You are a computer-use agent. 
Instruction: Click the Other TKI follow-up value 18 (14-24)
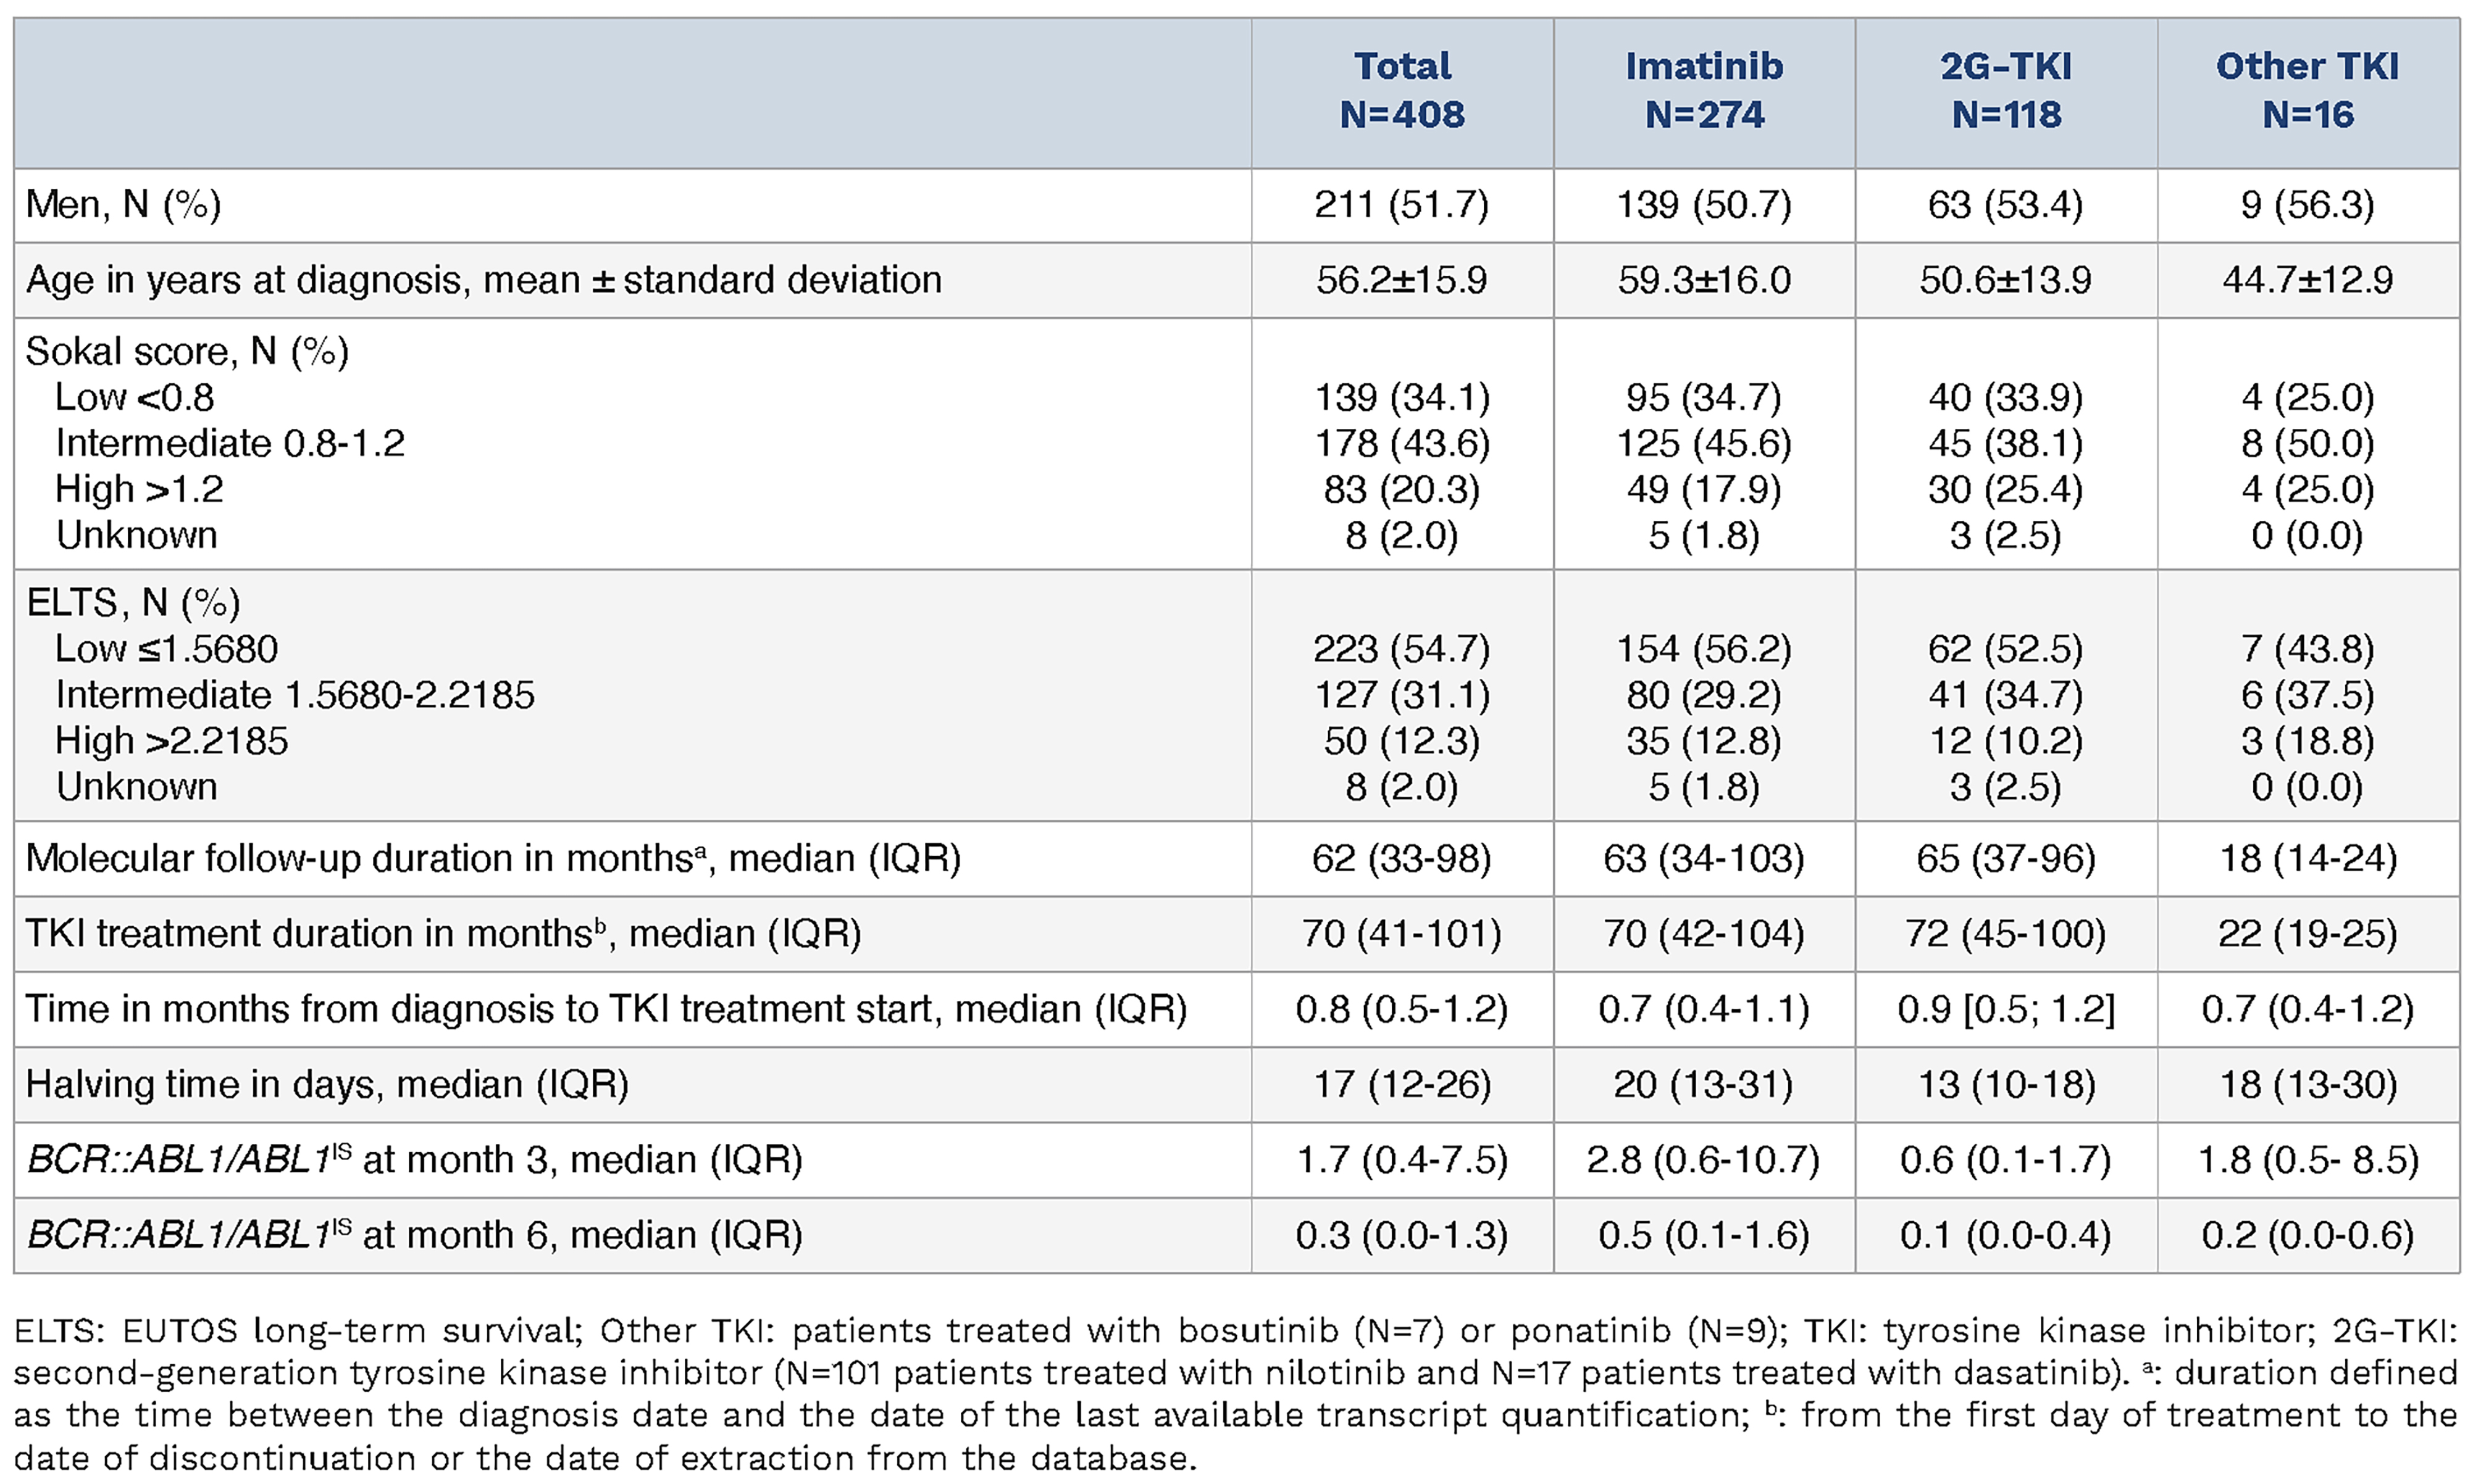pos(2308,859)
